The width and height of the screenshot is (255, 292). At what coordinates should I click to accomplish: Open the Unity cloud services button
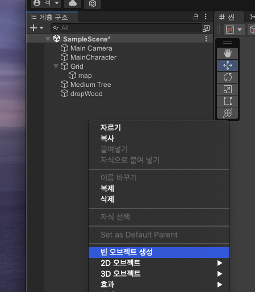point(73,3)
